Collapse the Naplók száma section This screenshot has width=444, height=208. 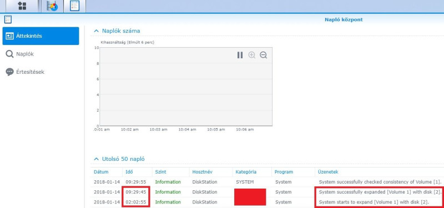[x=97, y=31]
